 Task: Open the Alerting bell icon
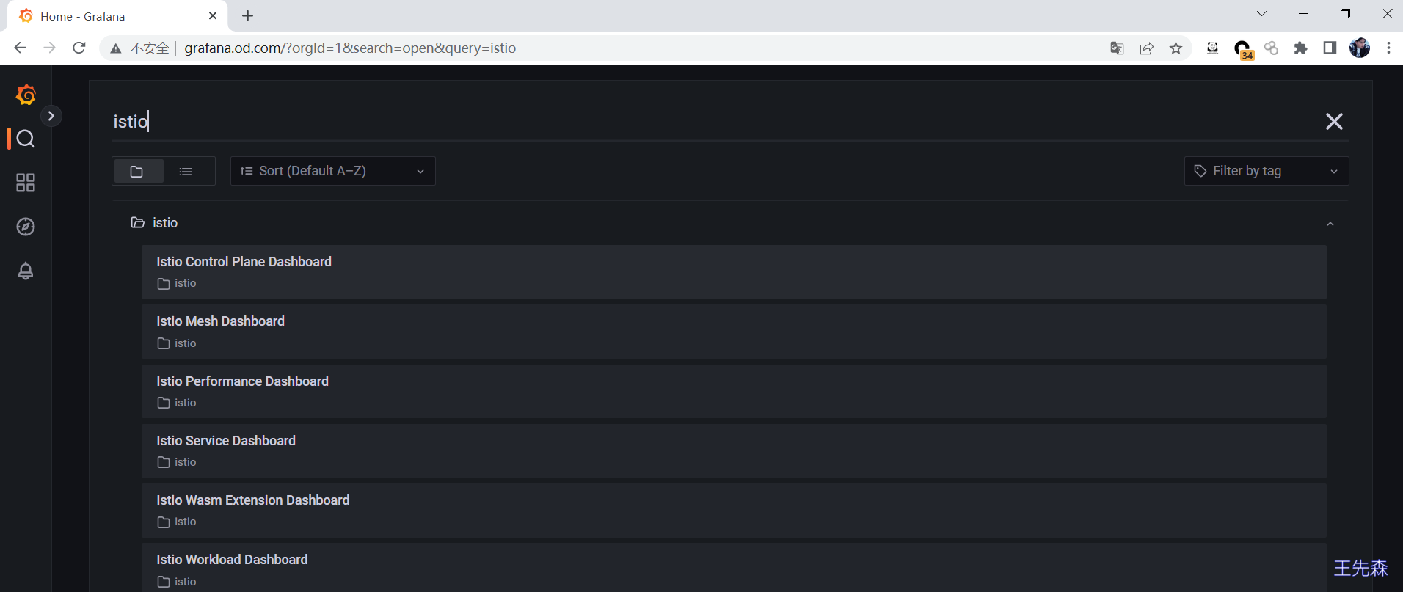26,271
